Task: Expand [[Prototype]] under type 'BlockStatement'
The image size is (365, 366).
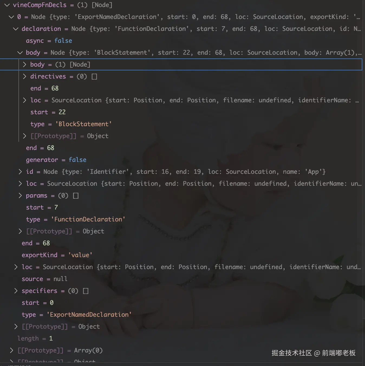Action: coord(24,136)
